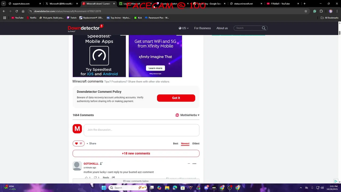This screenshot has height=192, width=341.
Task: Open Discord from the taskbar
Action: coord(206,188)
